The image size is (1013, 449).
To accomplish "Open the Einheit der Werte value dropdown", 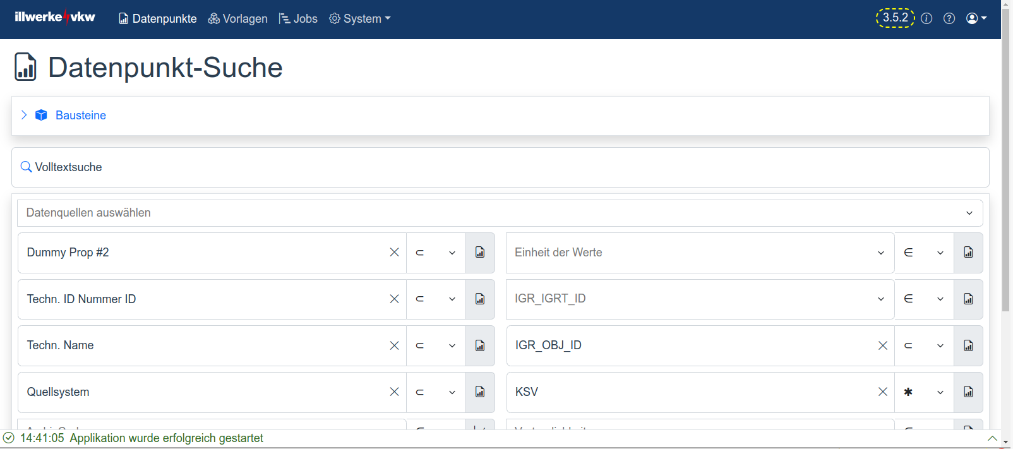I will 880,253.
